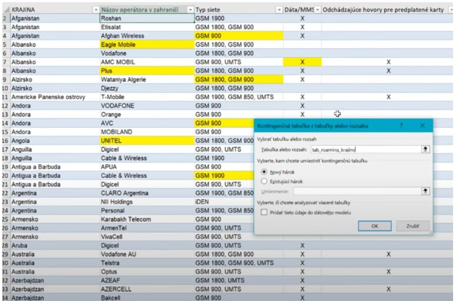Select the Existujúci hárok radio button
The image size is (454, 301).
coord(264,182)
